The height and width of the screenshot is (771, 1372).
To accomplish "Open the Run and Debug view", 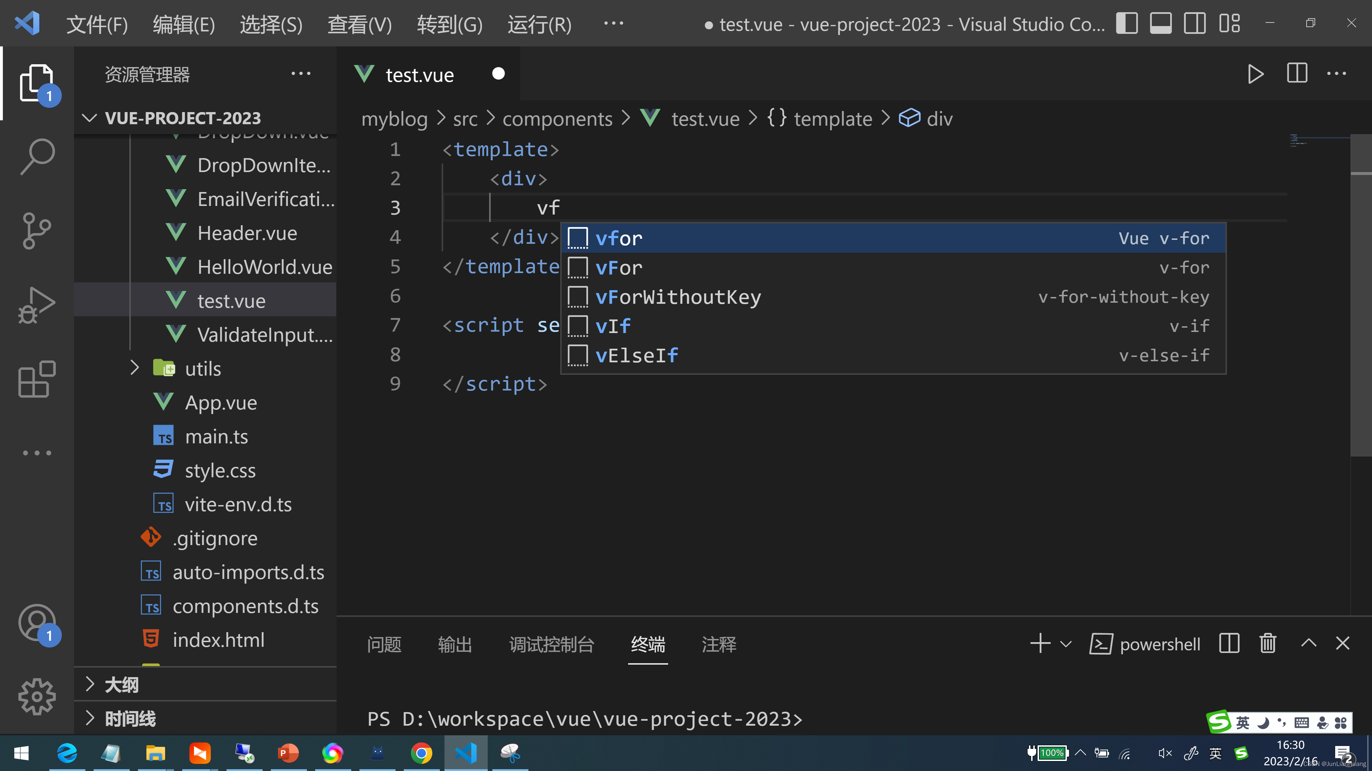I will coord(36,305).
